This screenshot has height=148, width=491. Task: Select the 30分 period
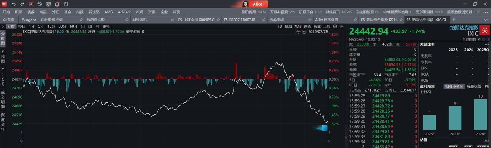pos(62,26)
